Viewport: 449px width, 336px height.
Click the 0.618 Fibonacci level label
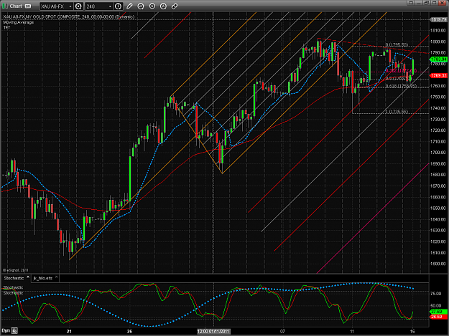click(x=401, y=86)
